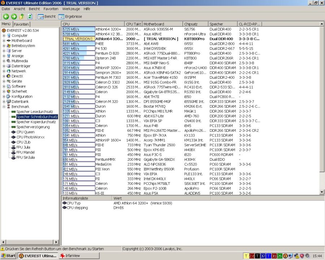Click the results list scroll down arrow
This screenshot has height=260, width=325.
tap(322, 192)
